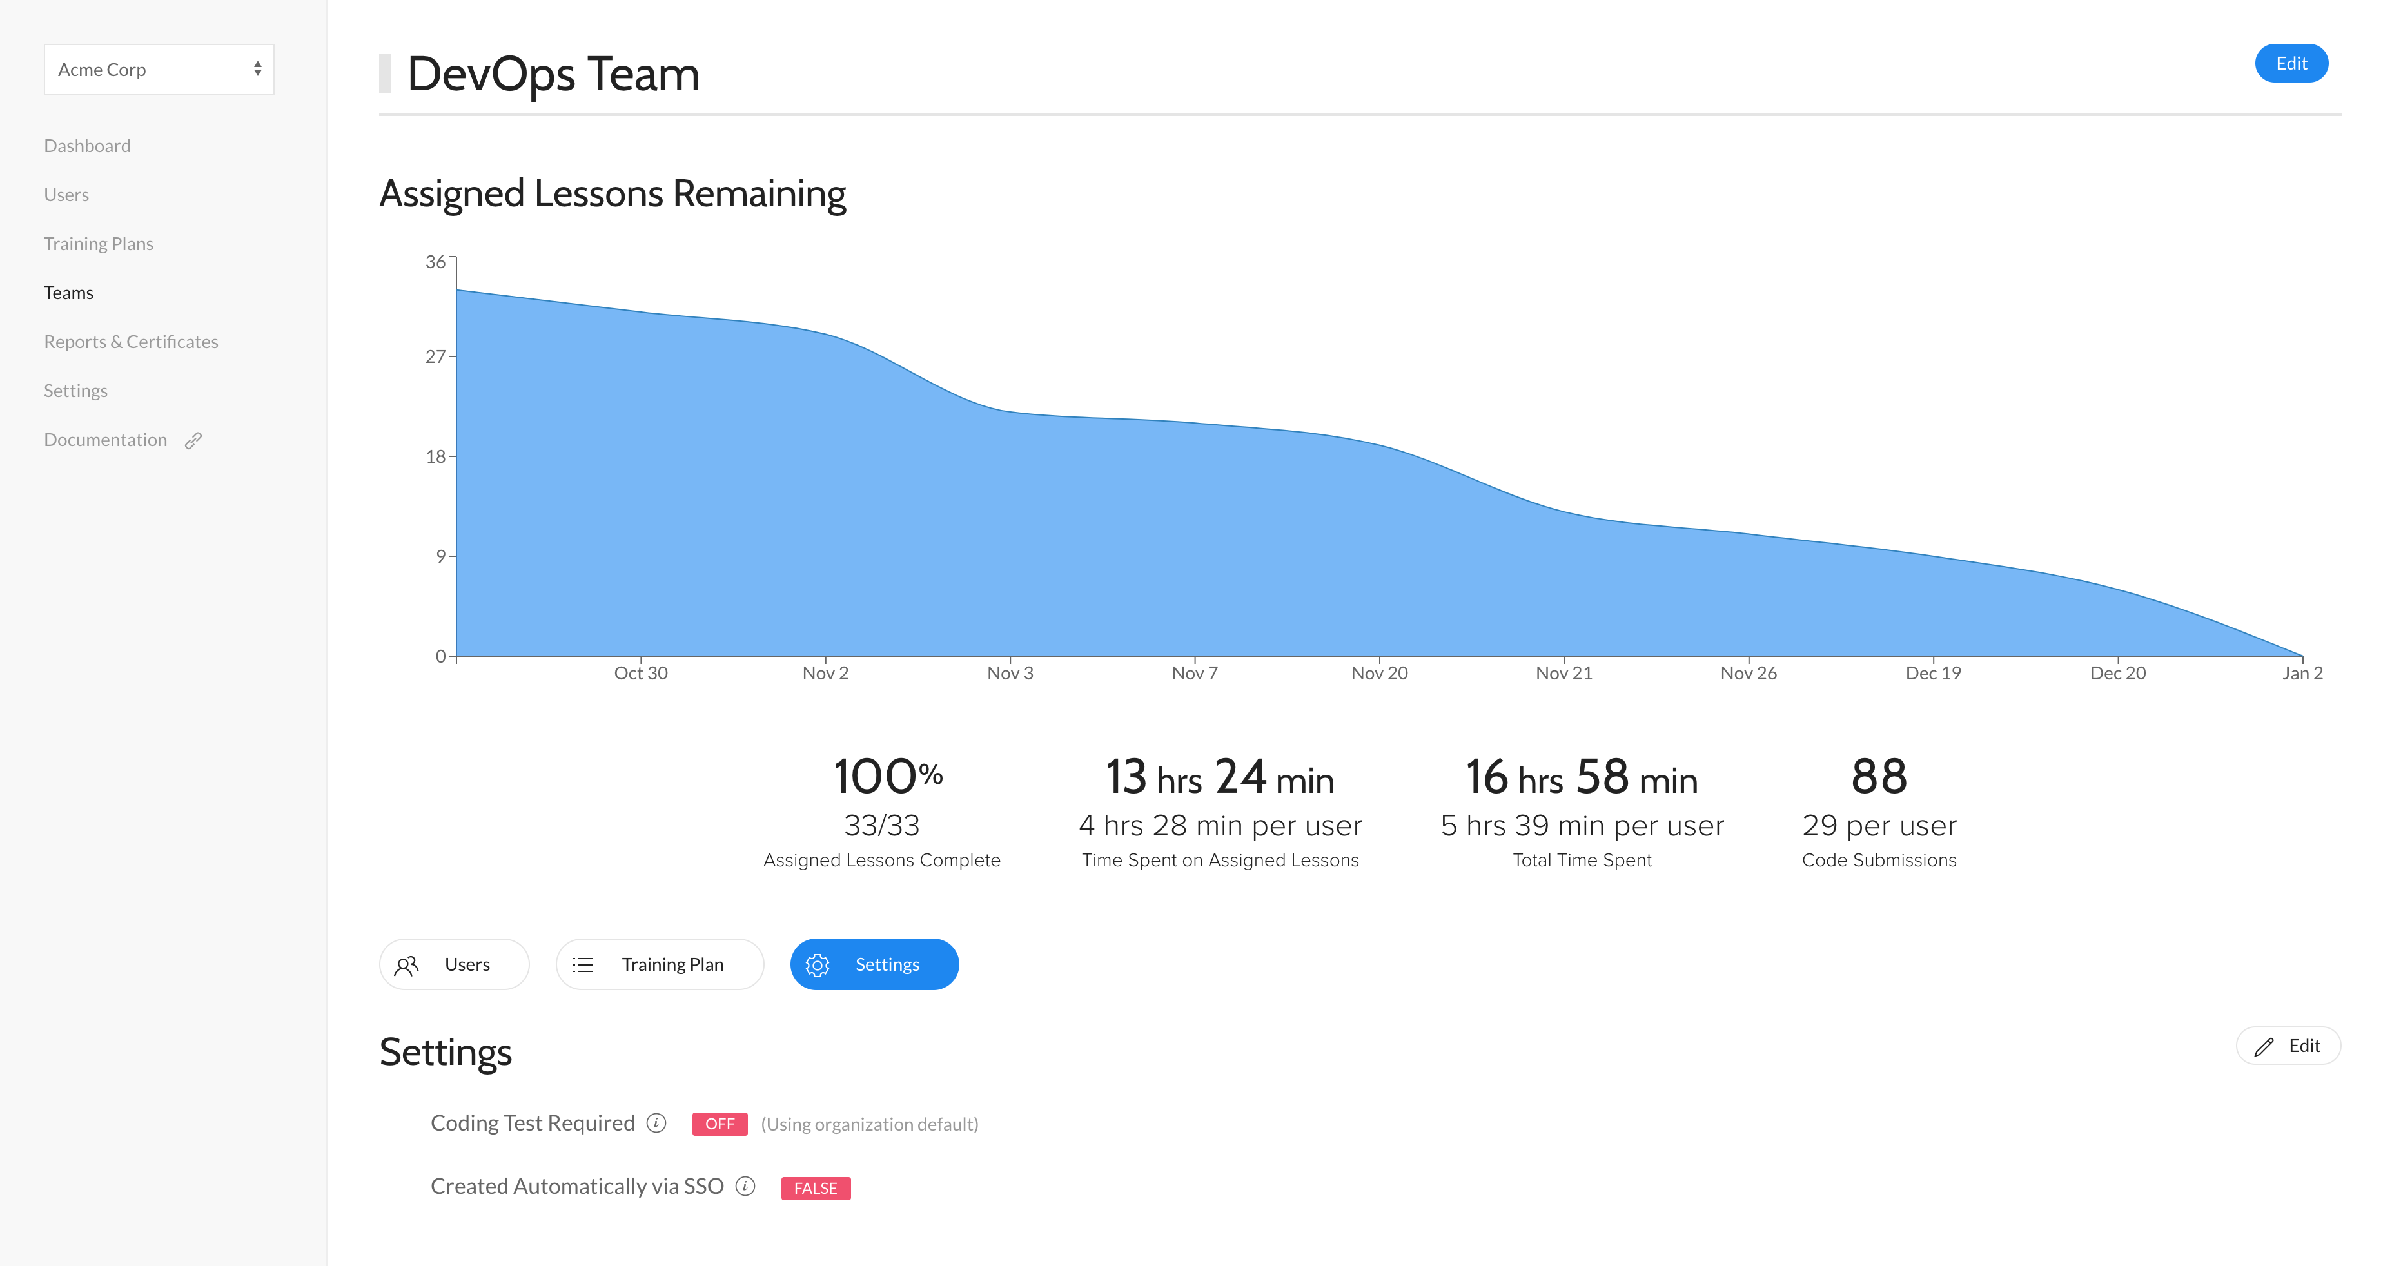The width and height of the screenshot is (2392, 1266).
Task: Click the DevOps Team page title
Action: (x=553, y=74)
